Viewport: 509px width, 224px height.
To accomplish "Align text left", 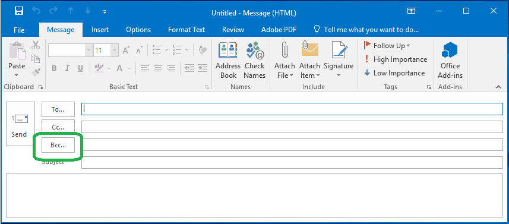I will pos(145,68).
